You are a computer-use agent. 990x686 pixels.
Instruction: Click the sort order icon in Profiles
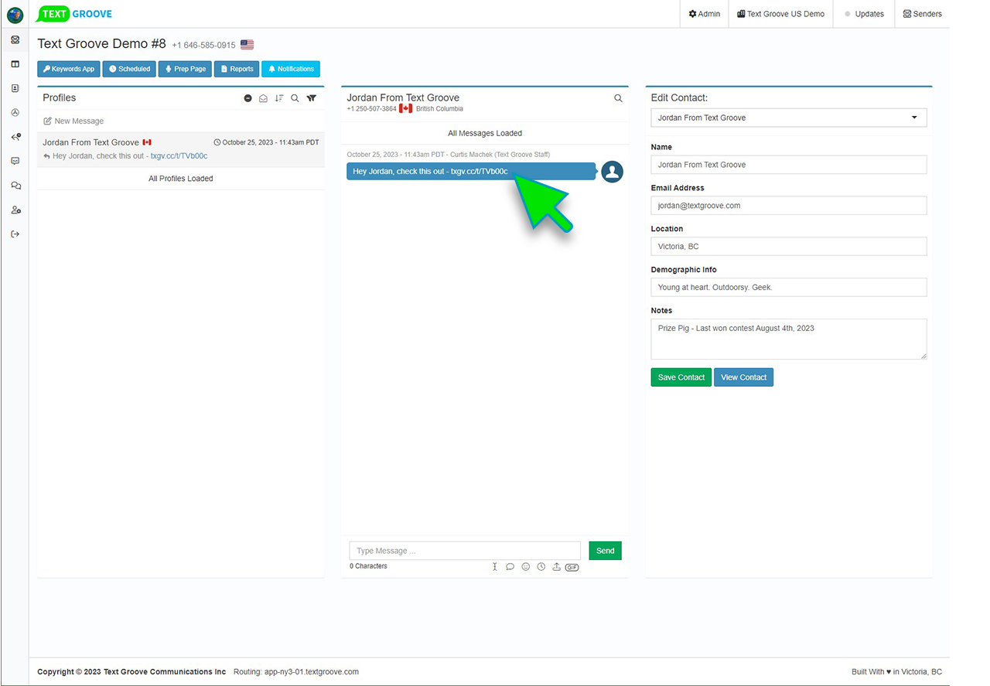(279, 98)
